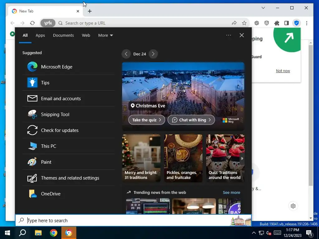The image size is (319, 239).
Task: Select the All search tab
Action: tap(25, 35)
